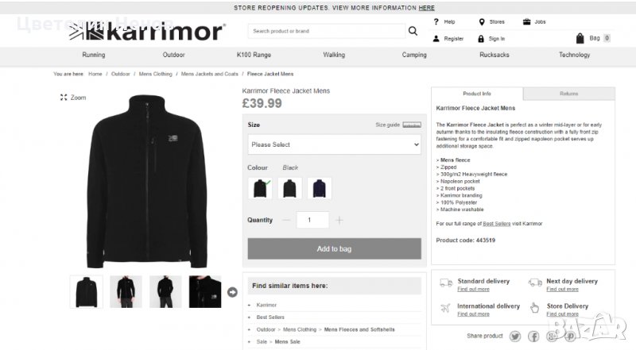Click the search magnifier icon

[413, 31]
